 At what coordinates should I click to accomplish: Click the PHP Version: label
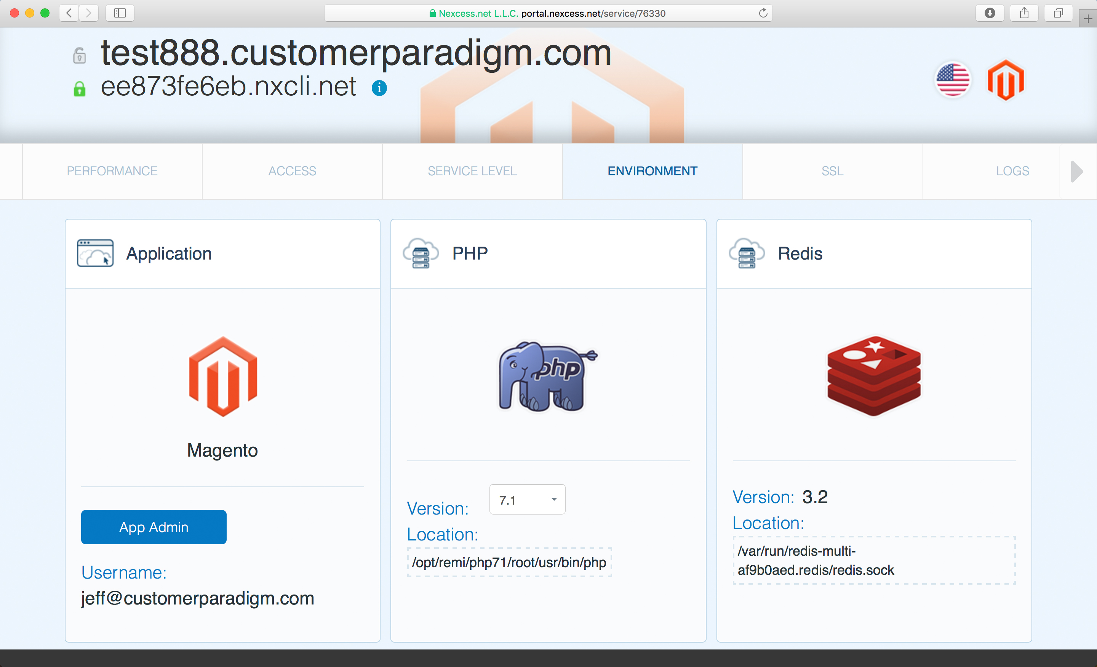pos(438,508)
